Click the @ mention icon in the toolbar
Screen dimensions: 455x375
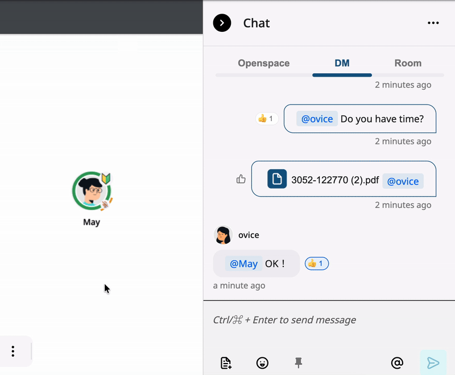click(x=396, y=363)
